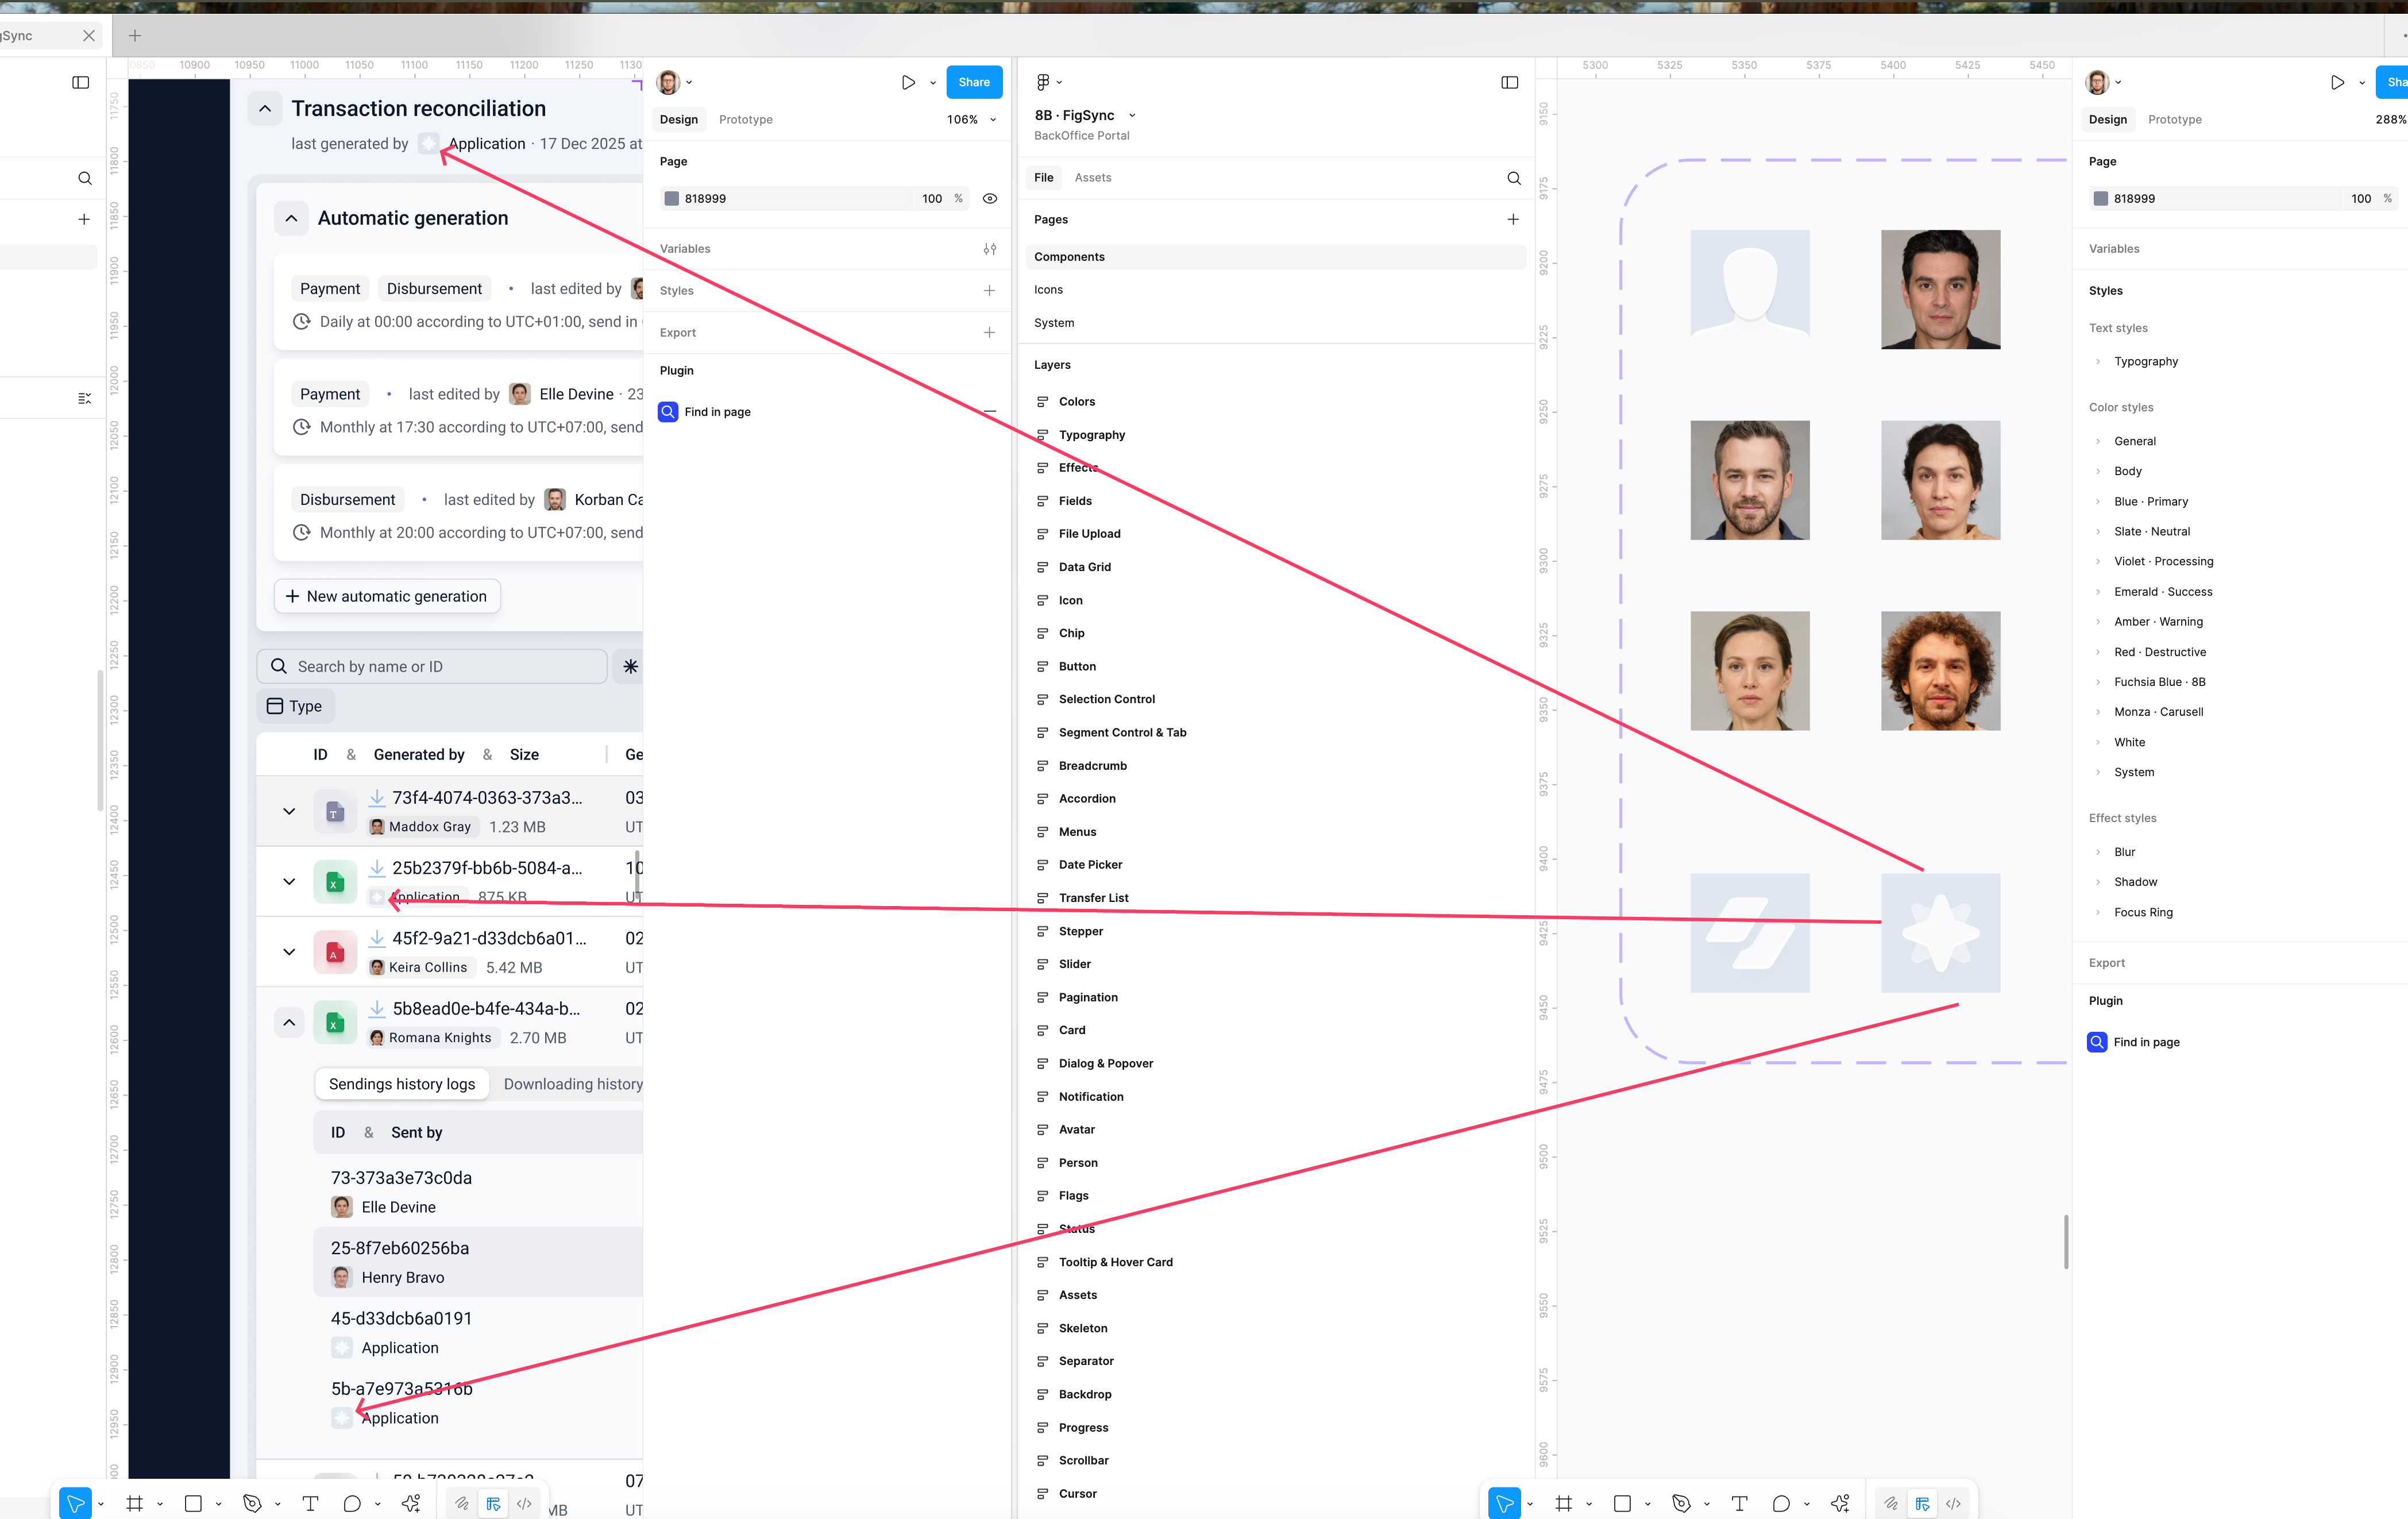
Task: Select Comment tool below the avatar components canvas
Action: pos(1781,1503)
